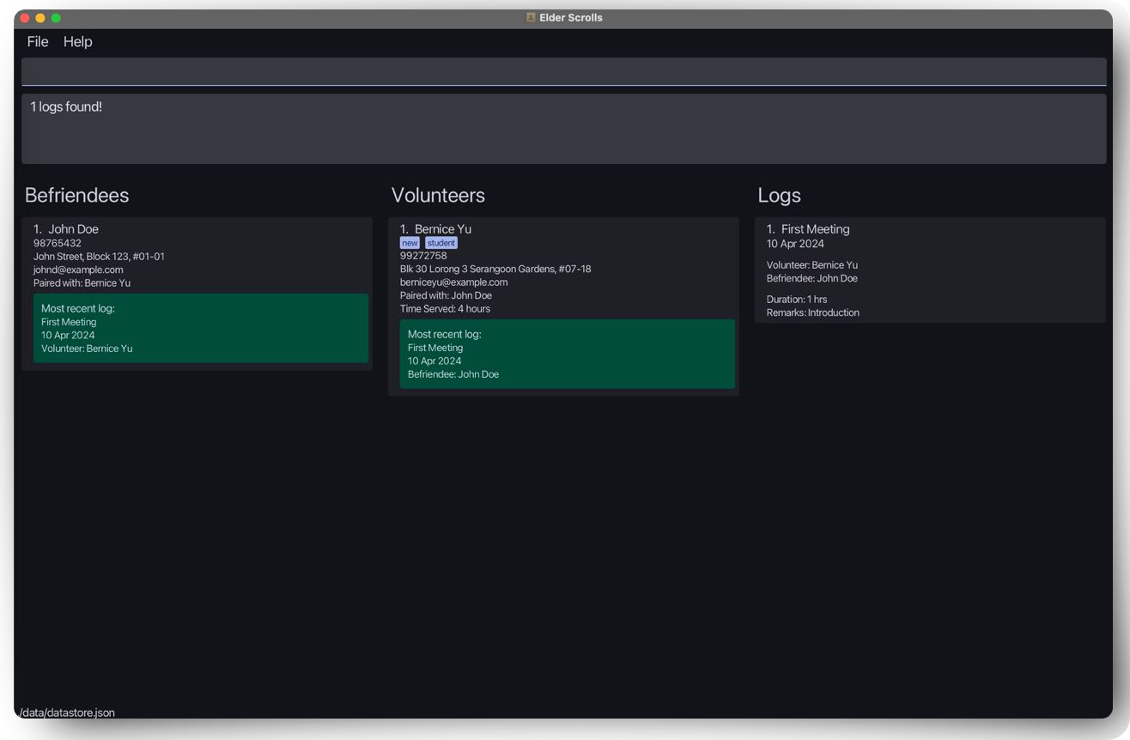Screen dimensions: 1130x740
Task: Click 'Most recent log:' label in Befriendees card
Action: (x=78, y=308)
